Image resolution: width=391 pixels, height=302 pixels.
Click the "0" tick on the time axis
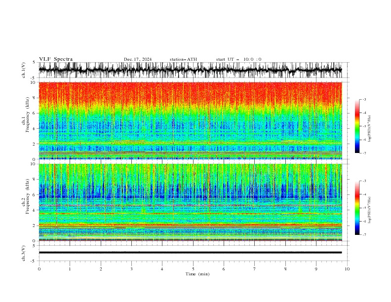point(39,269)
